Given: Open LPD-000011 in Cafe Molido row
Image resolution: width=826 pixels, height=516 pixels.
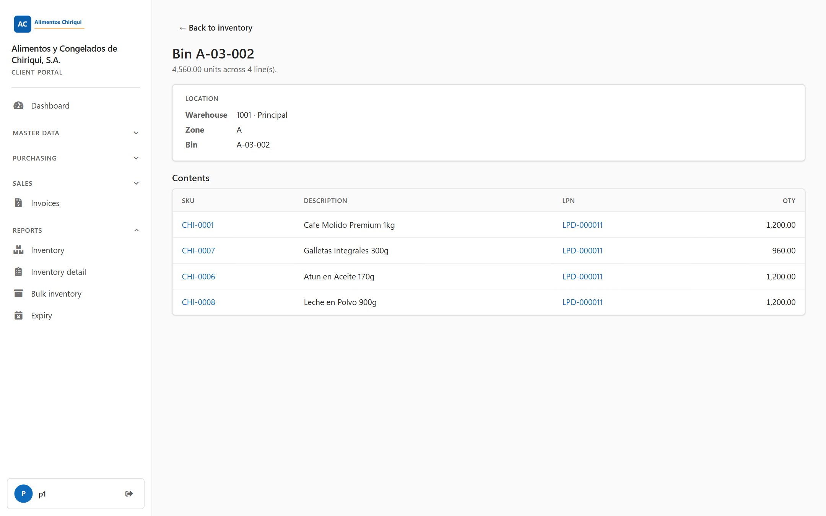Looking at the screenshot, I should pyautogui.click(x=582, y=225).
